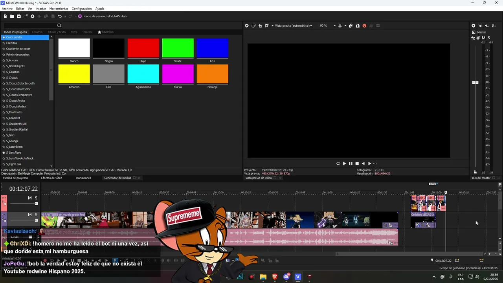The height and width of the screenshot is (283, 503).
Task: Play the preview
Action: (x=344, y=164)
